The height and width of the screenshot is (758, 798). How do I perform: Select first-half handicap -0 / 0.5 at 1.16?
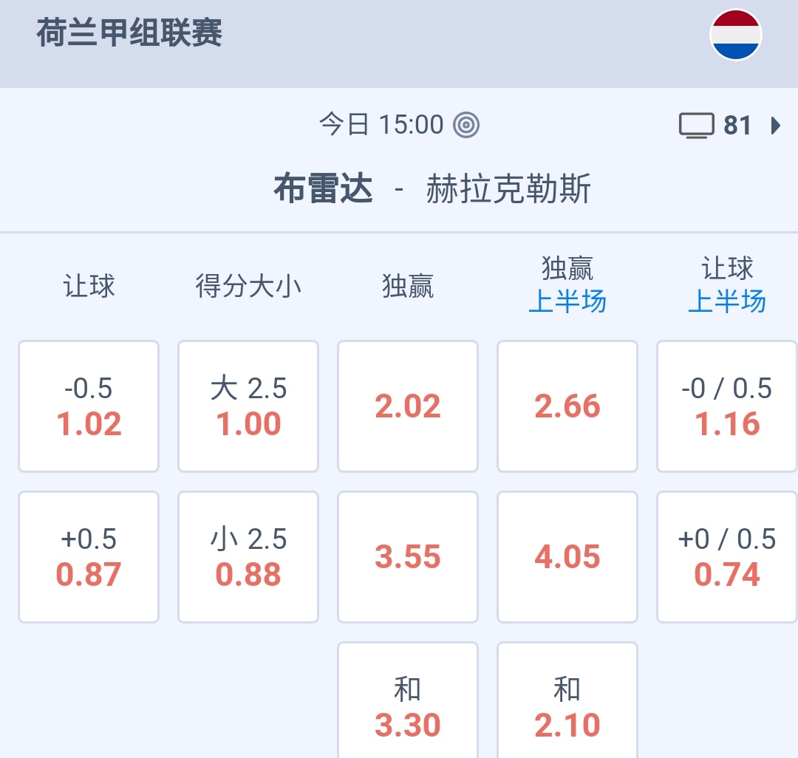click(727, 406)
